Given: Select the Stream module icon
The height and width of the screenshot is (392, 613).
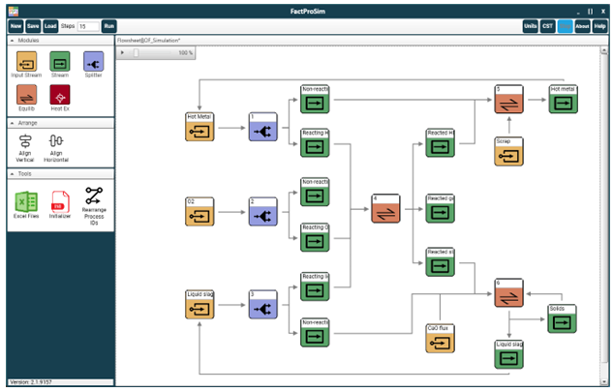Looking at the screenshot, I should tap(60, 62).
